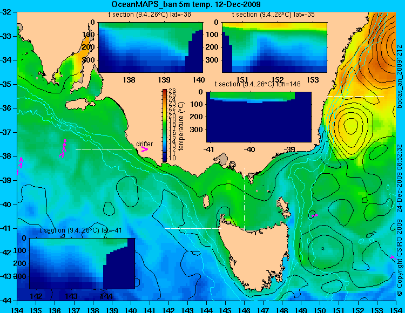Click the "t section (9.4..26°C) lat=-41" heading
The height and width of the screenshot is (313, 405).
click(x=81, y=230)
